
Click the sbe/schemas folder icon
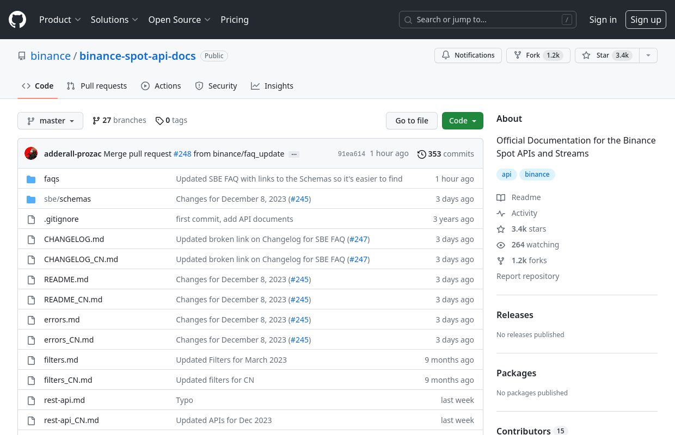(x=31, y=199)
